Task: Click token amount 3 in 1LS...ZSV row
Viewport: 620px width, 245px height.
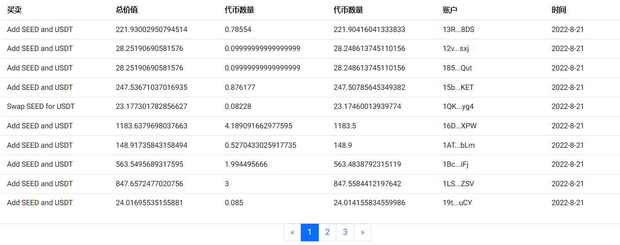Action: [227, 184]
